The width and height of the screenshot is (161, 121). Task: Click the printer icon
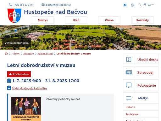click(x=132, y=5)
